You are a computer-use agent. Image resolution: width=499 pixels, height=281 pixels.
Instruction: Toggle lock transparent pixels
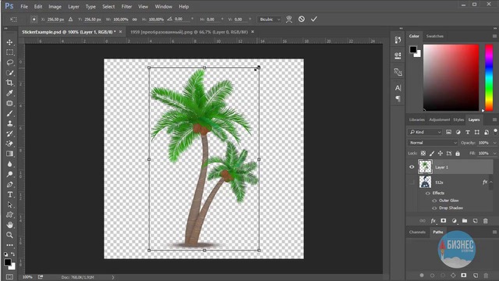click(x=423, y=153)
